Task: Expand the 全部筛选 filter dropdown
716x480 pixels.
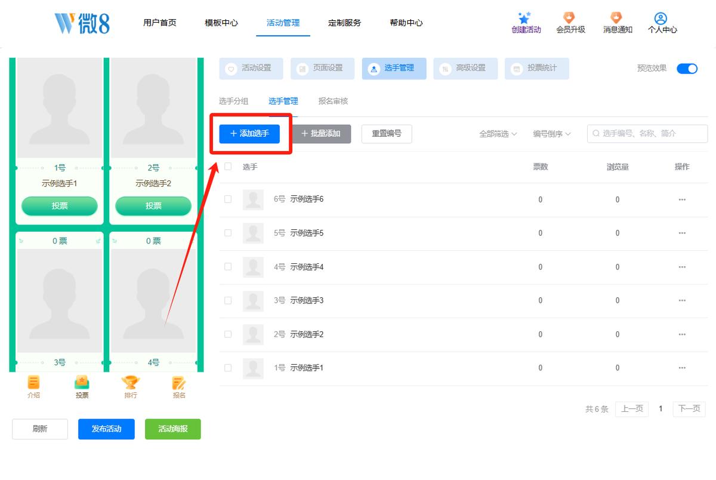Action: 498,134
